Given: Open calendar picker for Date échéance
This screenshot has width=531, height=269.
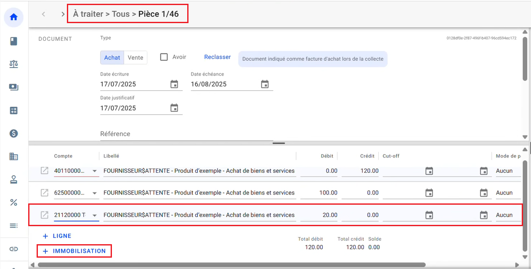Looking at the screenshot, I should [265, 84].
